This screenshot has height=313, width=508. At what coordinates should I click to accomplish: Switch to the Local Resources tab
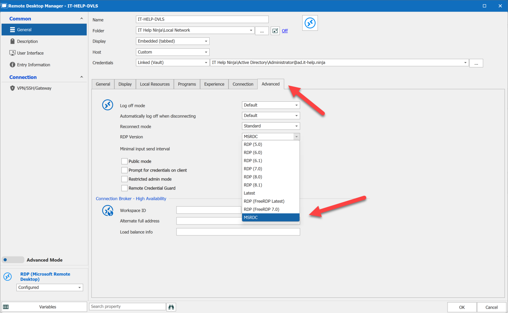[x=155, y=84]
